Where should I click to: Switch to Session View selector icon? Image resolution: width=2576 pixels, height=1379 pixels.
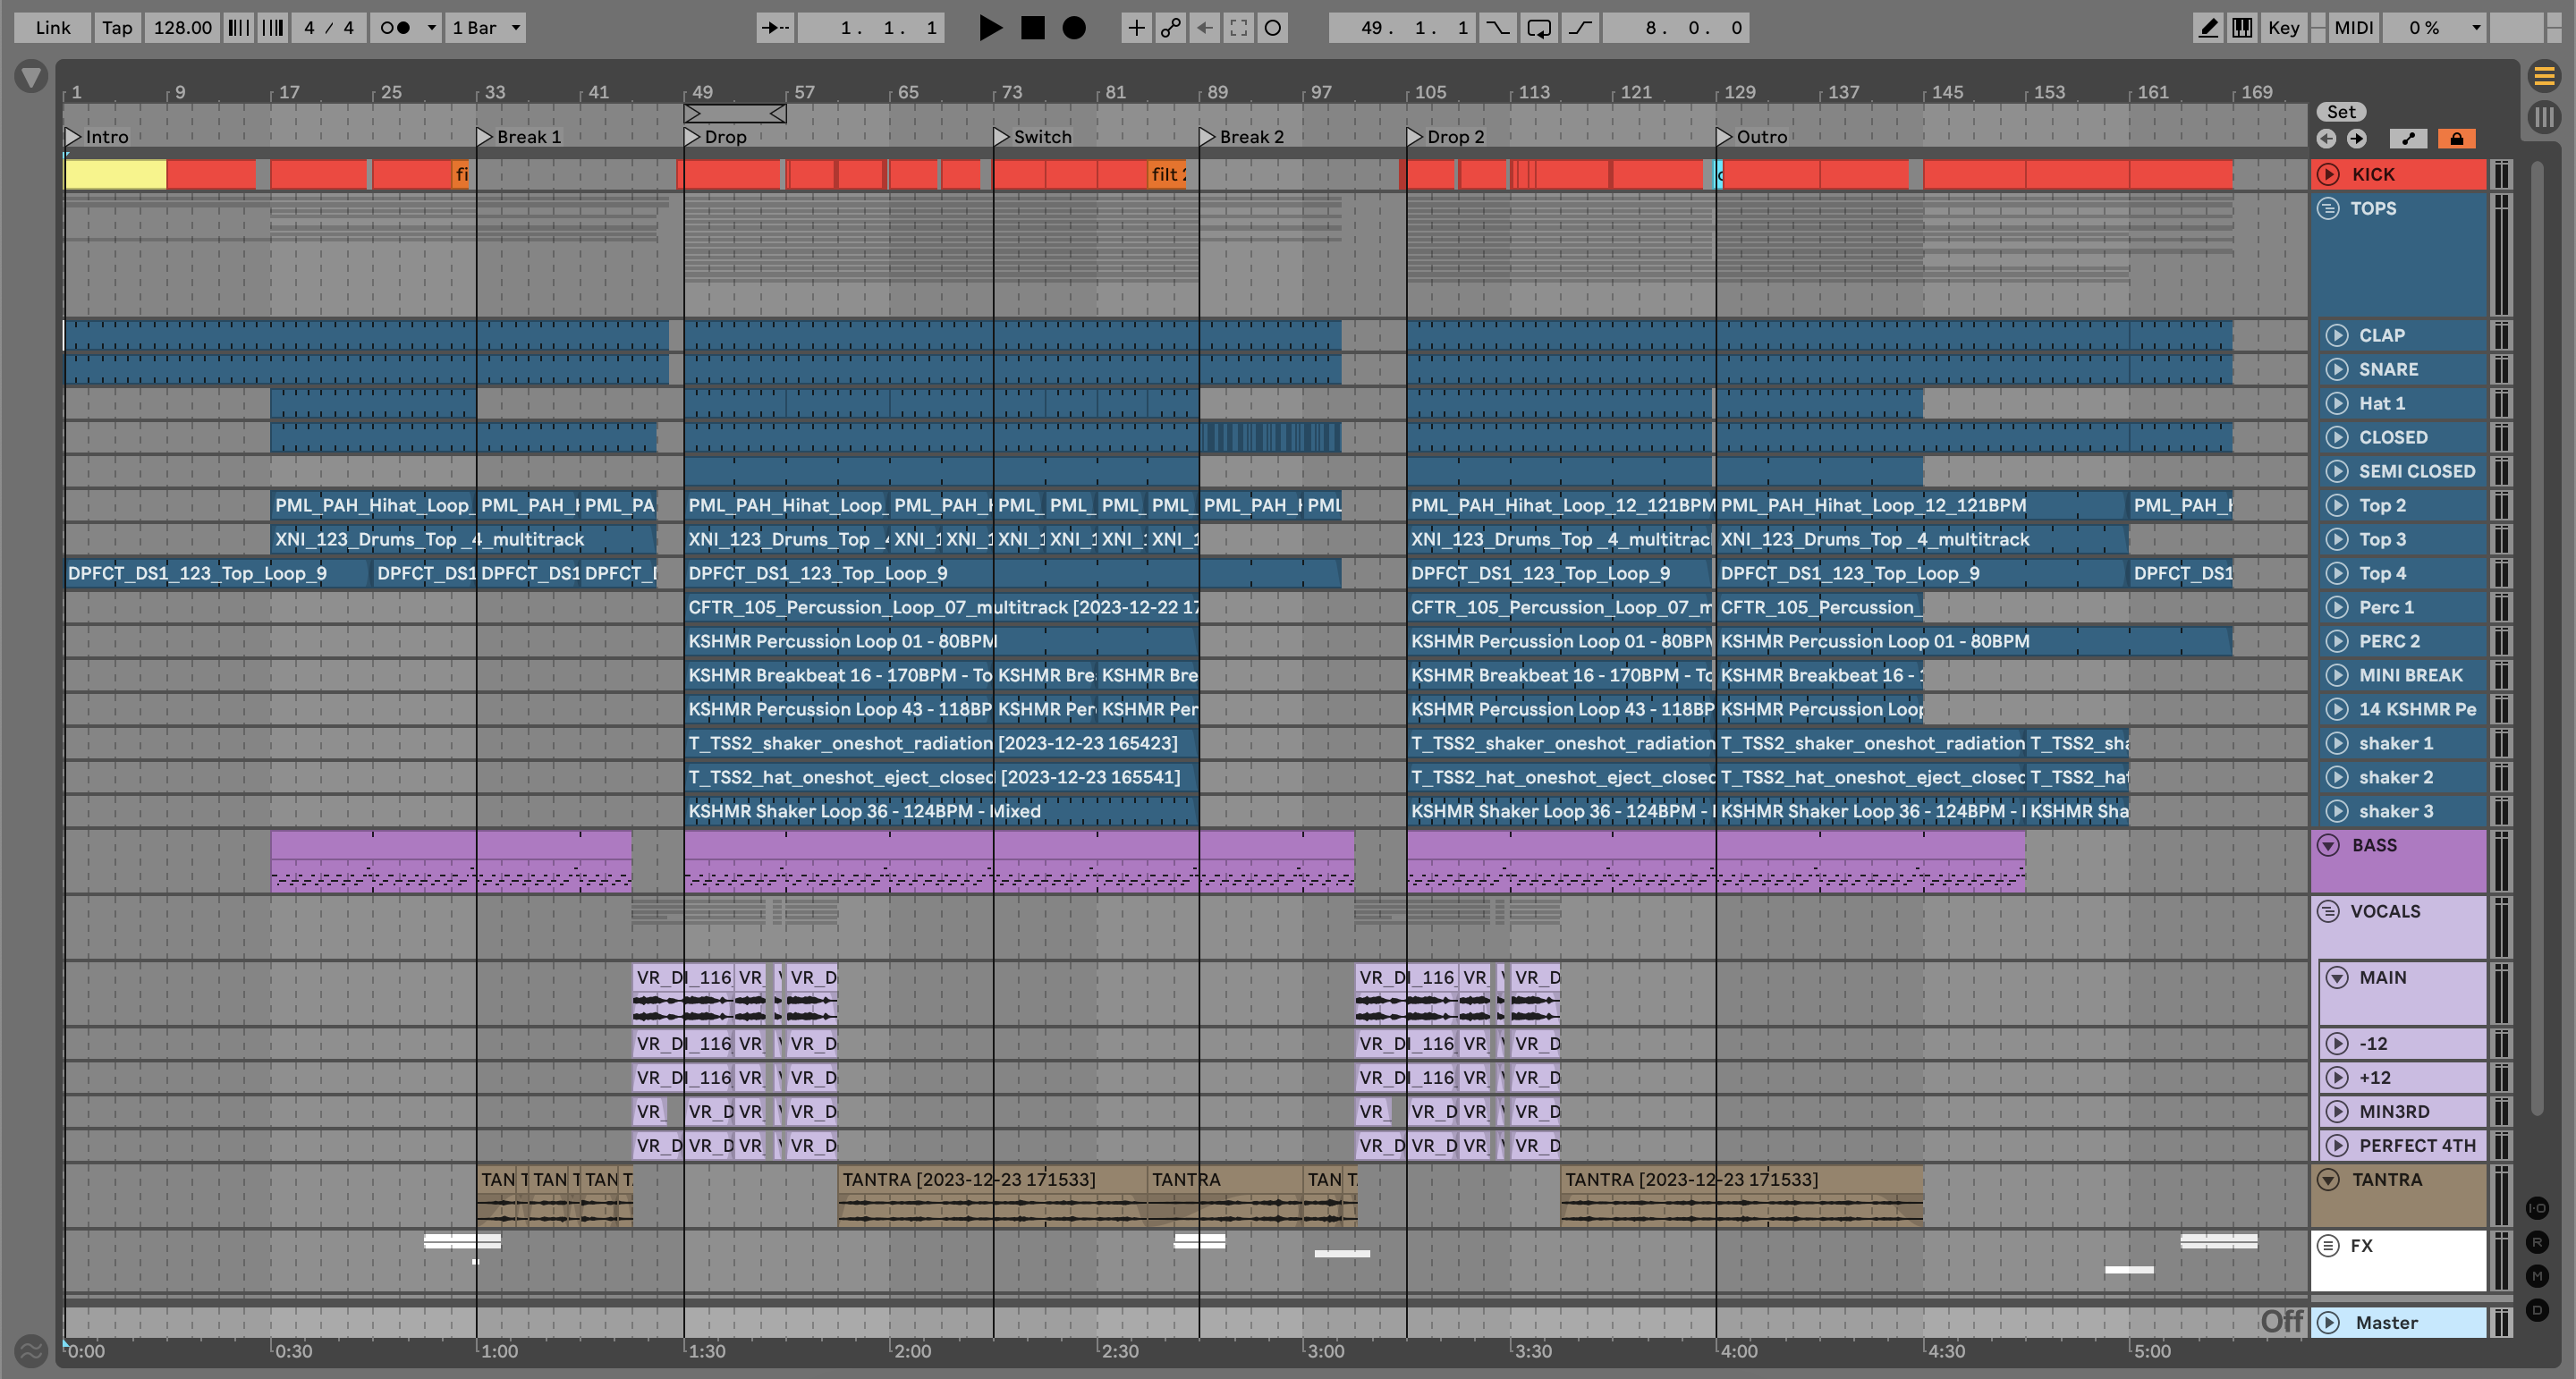2544,116
